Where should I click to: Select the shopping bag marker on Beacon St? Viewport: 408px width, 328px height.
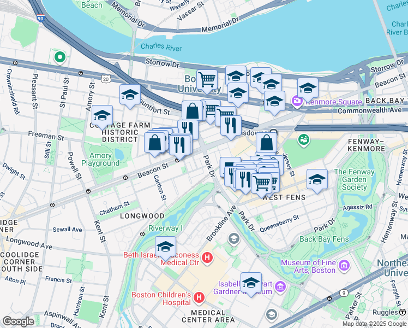point(155,144)
